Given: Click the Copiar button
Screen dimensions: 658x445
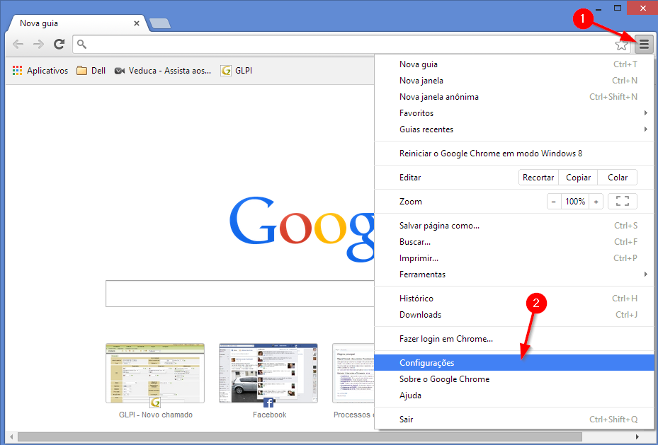Looking at the screenshot, I should tap(578, 178).
